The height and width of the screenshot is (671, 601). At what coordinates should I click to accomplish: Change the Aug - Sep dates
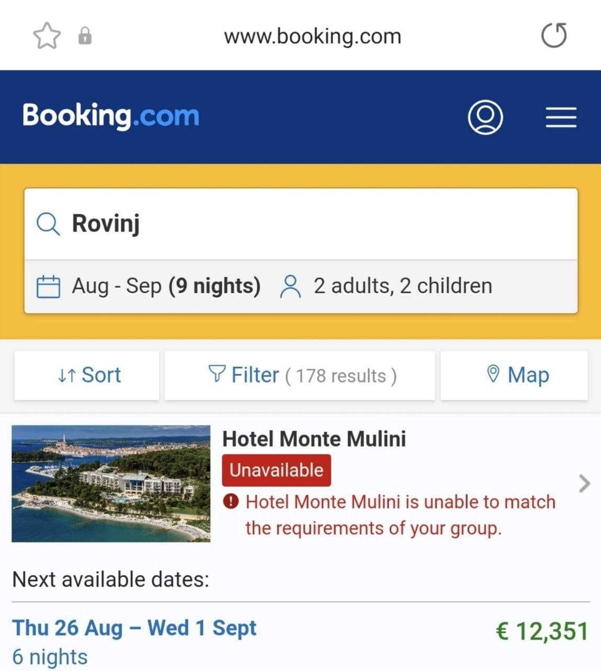(x=166, y=286)
